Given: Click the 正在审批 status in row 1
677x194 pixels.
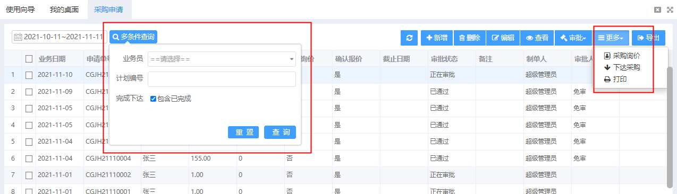Looking at the screenshot, I should pos(443,75).
